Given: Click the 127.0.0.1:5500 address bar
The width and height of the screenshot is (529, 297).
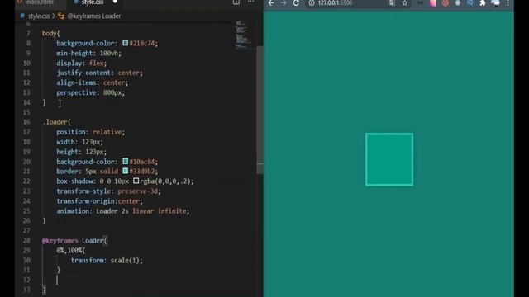Looking at the screenshot, I should click(x=335, y=3).
